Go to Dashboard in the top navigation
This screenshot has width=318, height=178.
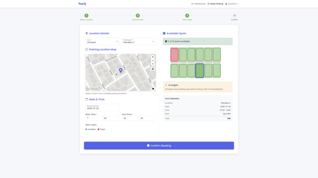pos(198,4)
